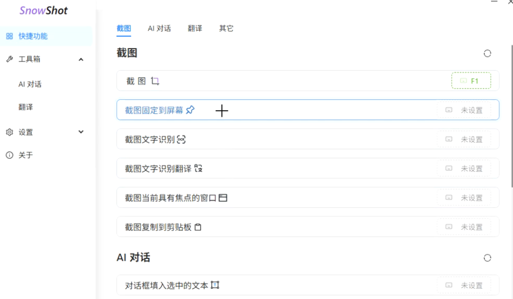
Task: Click the OCR icon beside 截图文字识别
Action: [x=181, y=139]
